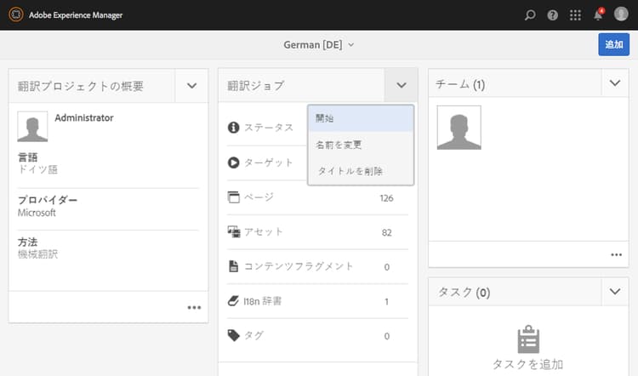
Task: Click the アセット row label
Action: (x=263, y=232)
